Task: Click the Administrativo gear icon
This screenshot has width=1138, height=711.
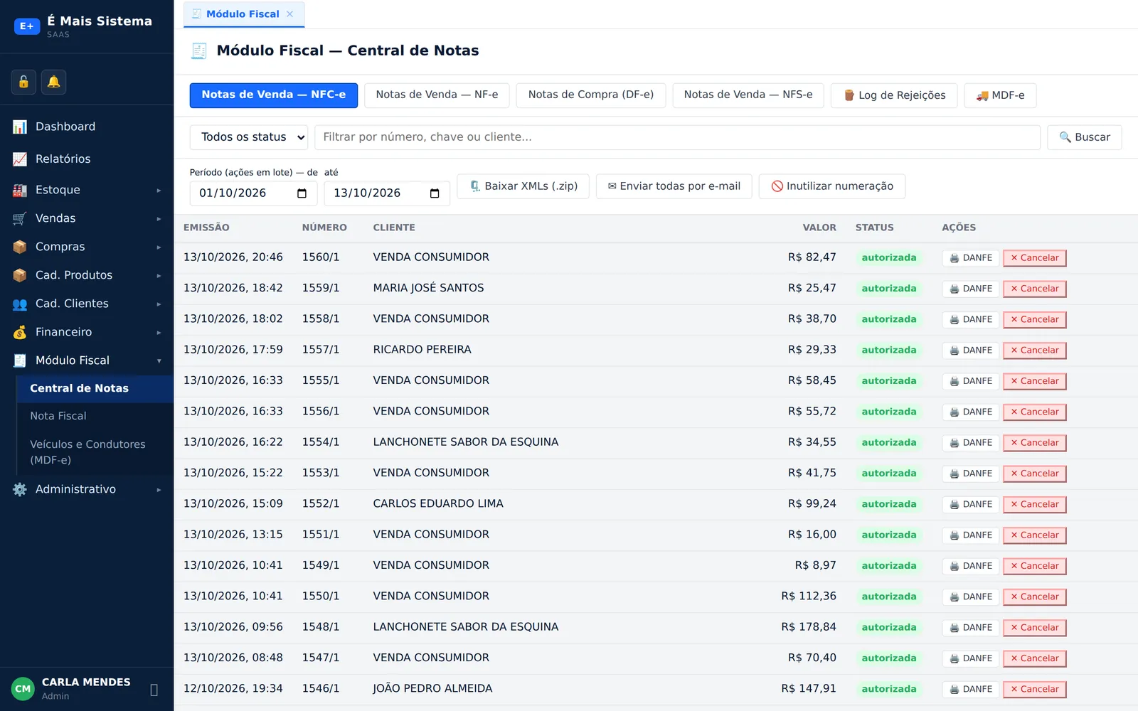Action: tap(20, 489)
